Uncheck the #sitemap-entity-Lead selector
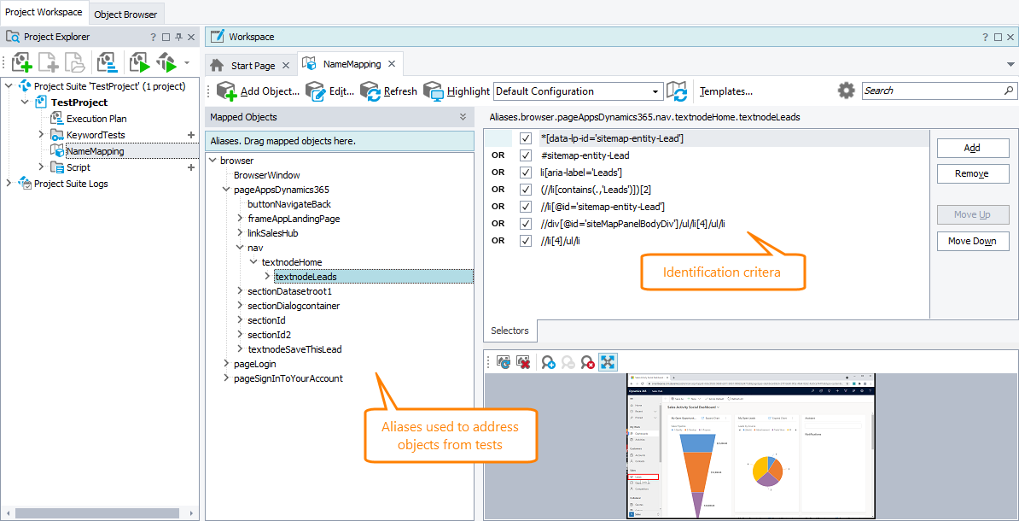The image size is (1019, 521). pos(527,155)
